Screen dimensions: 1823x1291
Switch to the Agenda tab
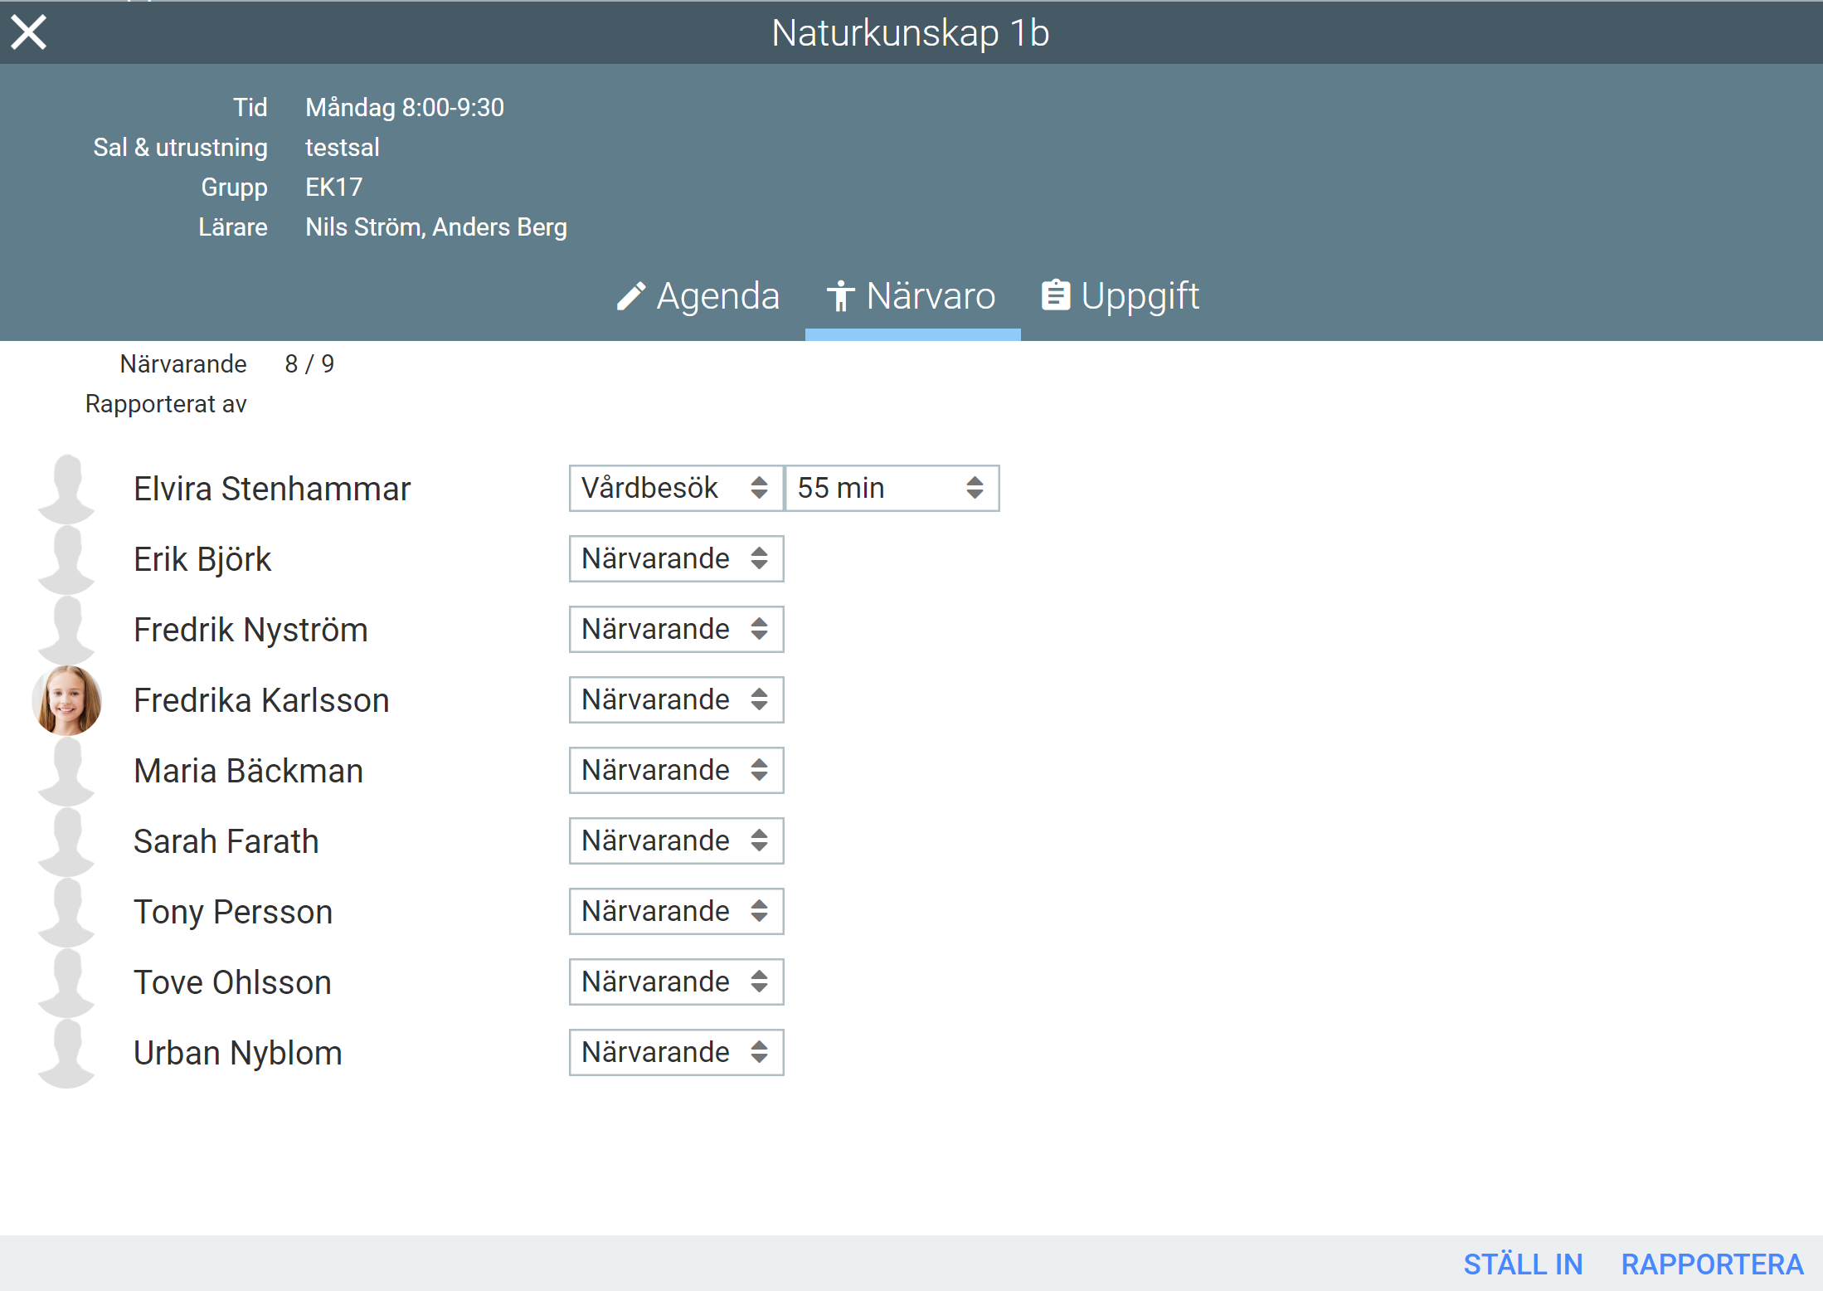(x=717, y=296)
